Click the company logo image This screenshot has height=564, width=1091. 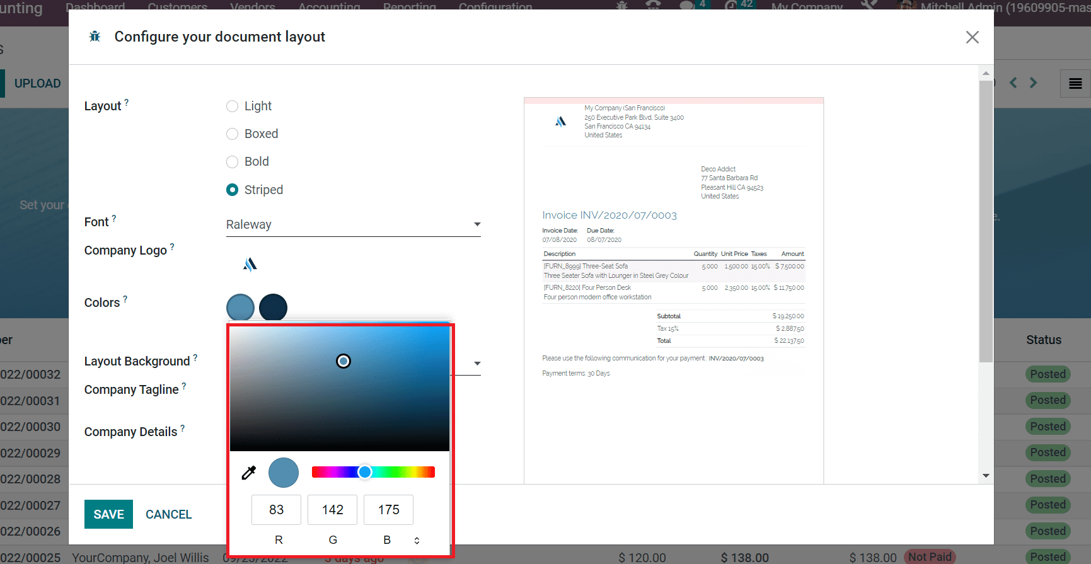[250, 265]
